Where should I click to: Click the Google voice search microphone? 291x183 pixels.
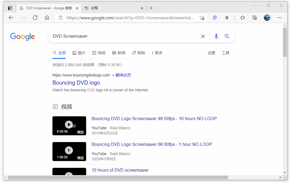[216, 36]
